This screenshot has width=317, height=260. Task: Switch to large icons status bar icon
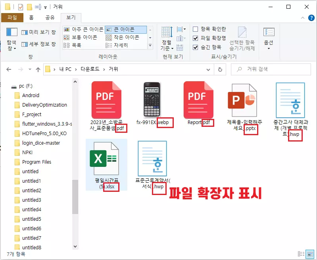[x=310, y=254]
